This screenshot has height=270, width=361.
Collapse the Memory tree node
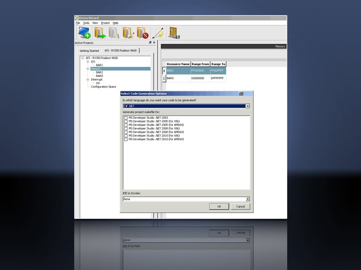click(88, 69)
